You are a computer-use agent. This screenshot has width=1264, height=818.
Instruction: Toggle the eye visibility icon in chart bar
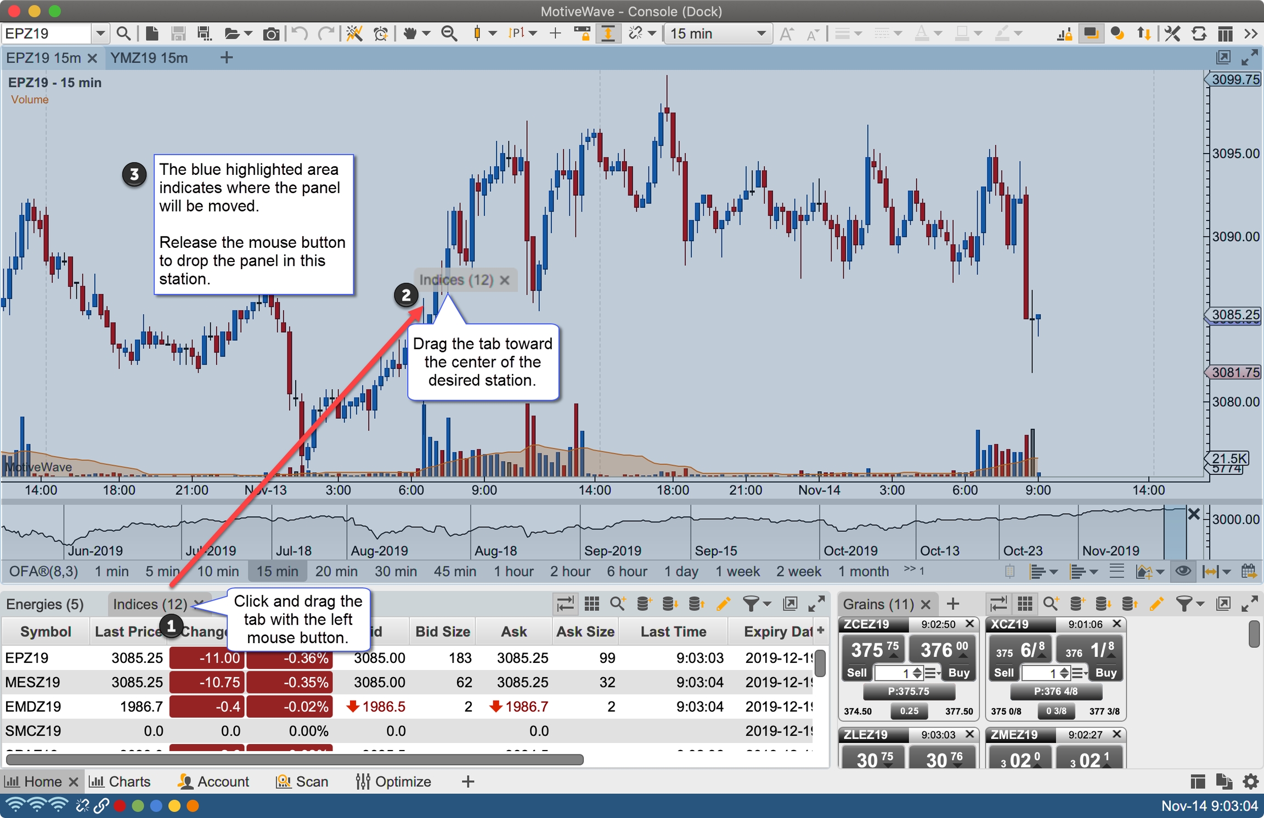tap(1183, 571)
